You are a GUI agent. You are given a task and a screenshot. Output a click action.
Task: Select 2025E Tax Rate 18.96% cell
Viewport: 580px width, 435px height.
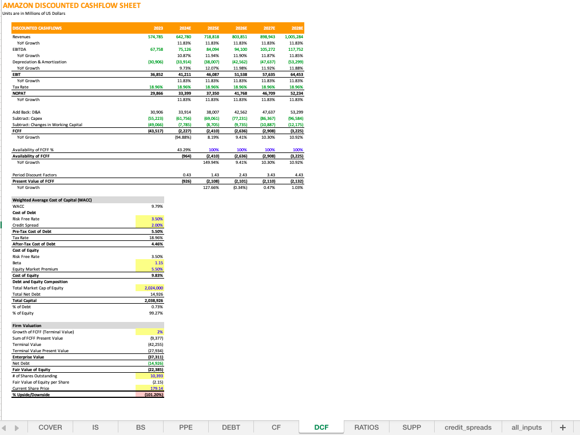click(212, 87)
